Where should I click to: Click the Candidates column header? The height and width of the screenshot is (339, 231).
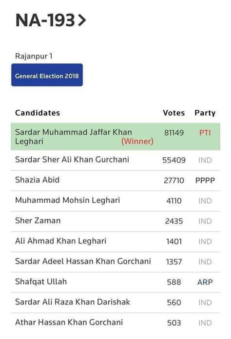click(38, 113)
